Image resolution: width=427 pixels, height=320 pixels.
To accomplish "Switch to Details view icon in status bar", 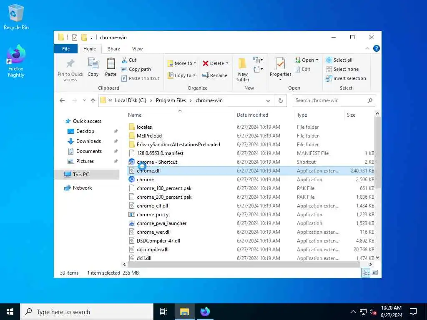I will point(365,272).
